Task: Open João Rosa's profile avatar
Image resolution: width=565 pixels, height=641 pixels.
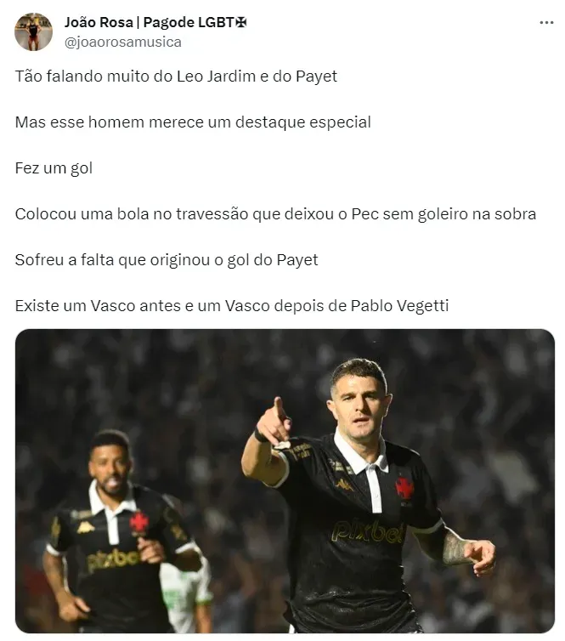Action: point(33,31)
